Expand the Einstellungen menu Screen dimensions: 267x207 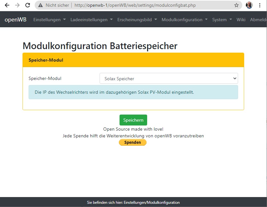click(49, 20)
